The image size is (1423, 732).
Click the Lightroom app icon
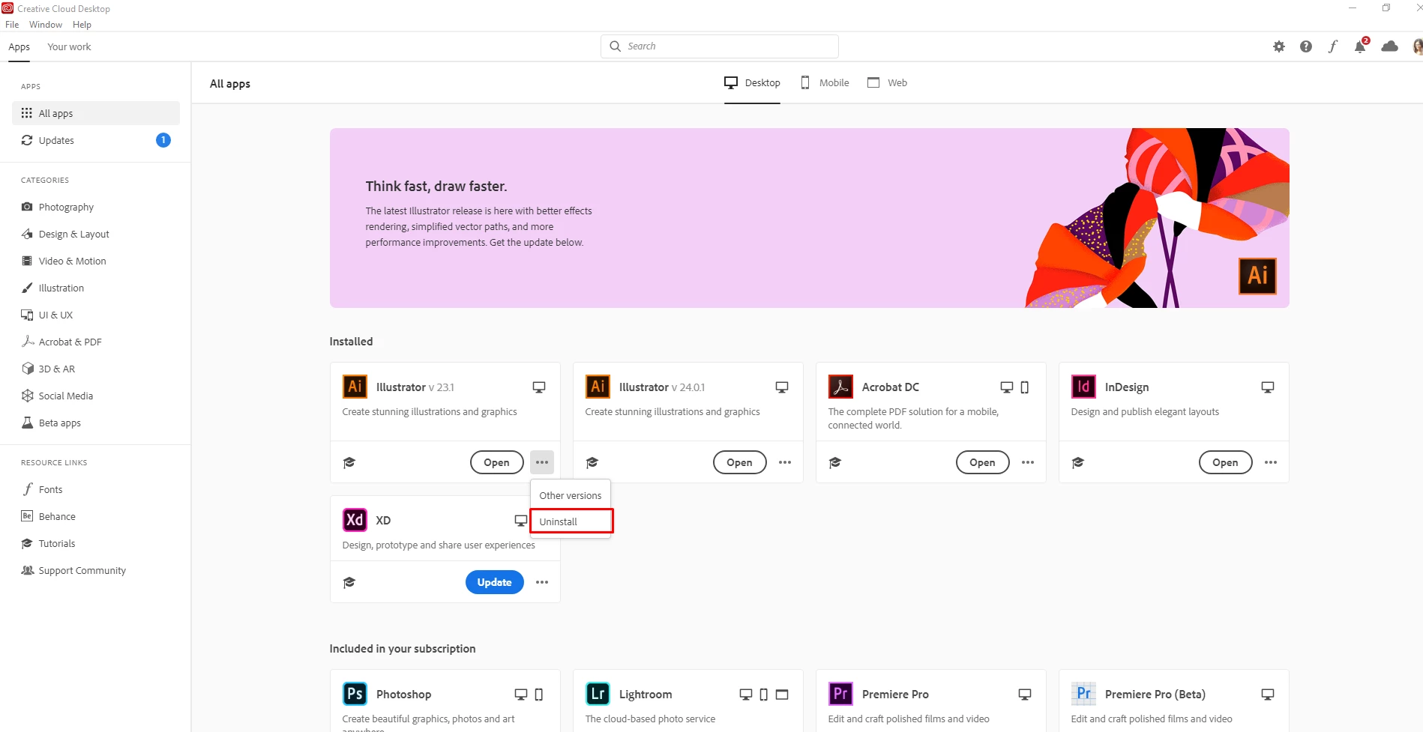pyautogui.click(x=598, y=694)
